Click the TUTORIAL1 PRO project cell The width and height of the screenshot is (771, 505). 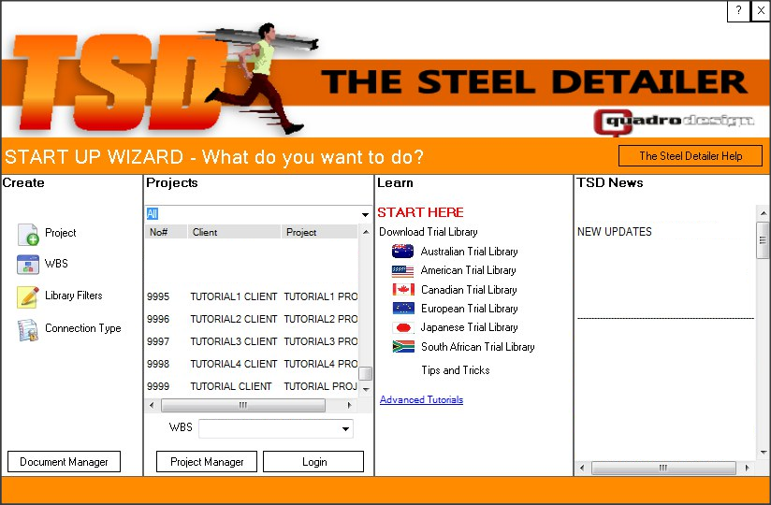click(x=321, y=296)
